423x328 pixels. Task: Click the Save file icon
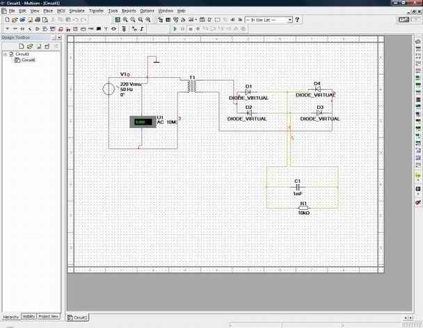(22, 20)
